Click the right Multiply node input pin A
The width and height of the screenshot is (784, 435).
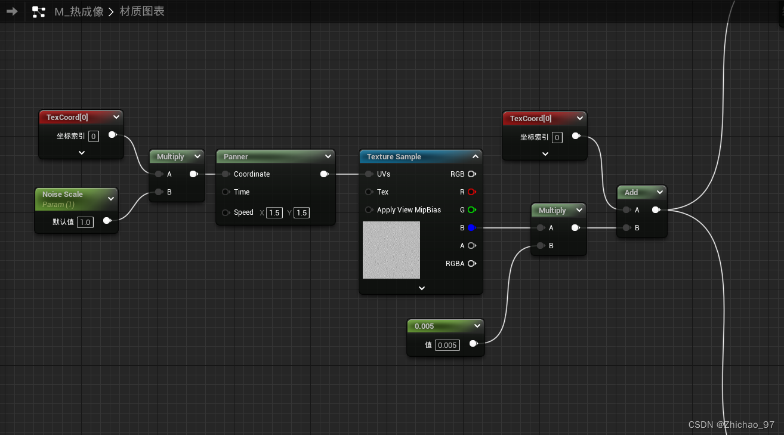click(x=540, y=228)
